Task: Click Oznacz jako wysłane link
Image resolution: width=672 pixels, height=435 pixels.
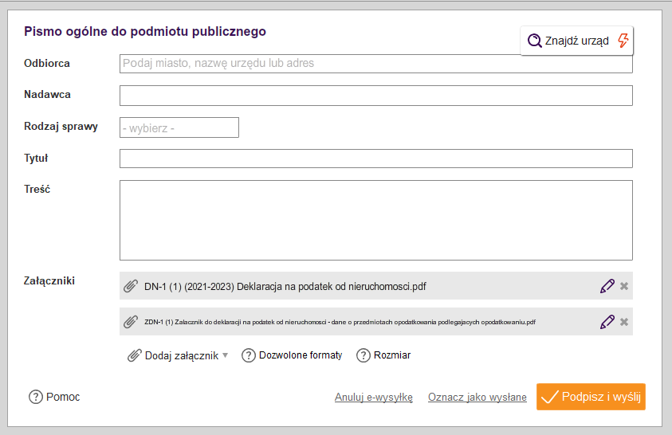Action: [477, 398]
